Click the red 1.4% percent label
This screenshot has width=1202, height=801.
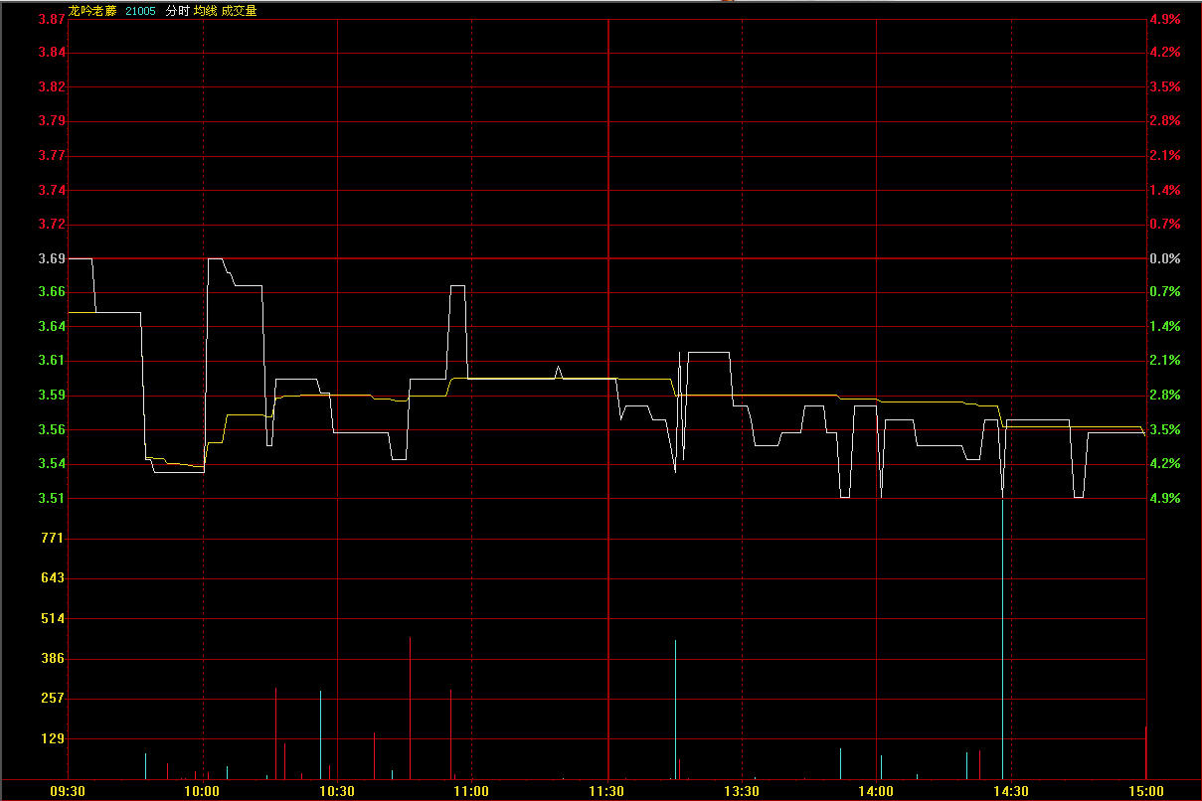(x=1164, y=190)
